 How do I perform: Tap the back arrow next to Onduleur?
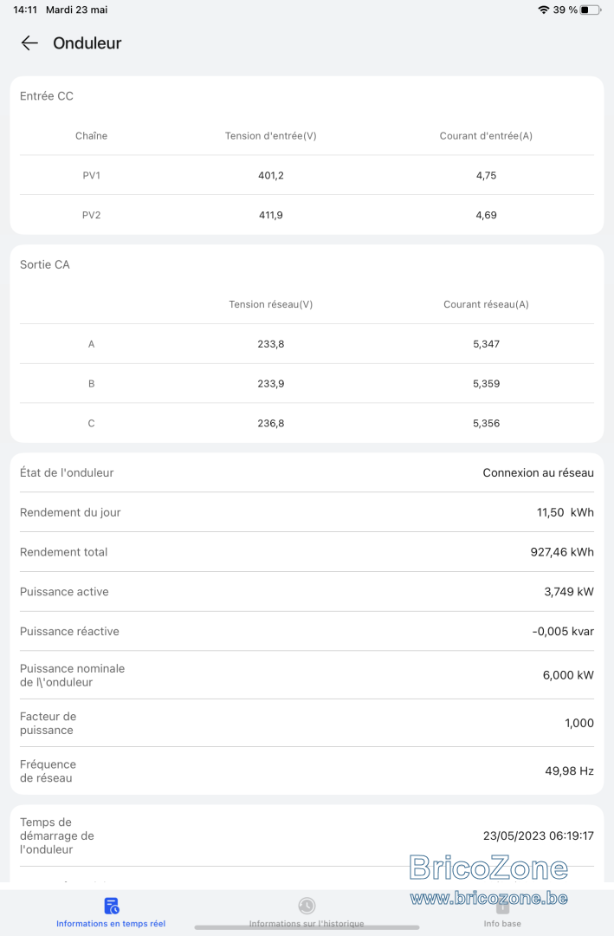pyautogui.click(x=29, y=43)
